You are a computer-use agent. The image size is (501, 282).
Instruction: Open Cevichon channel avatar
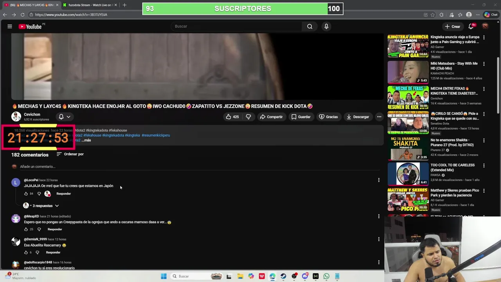(16, 117)
